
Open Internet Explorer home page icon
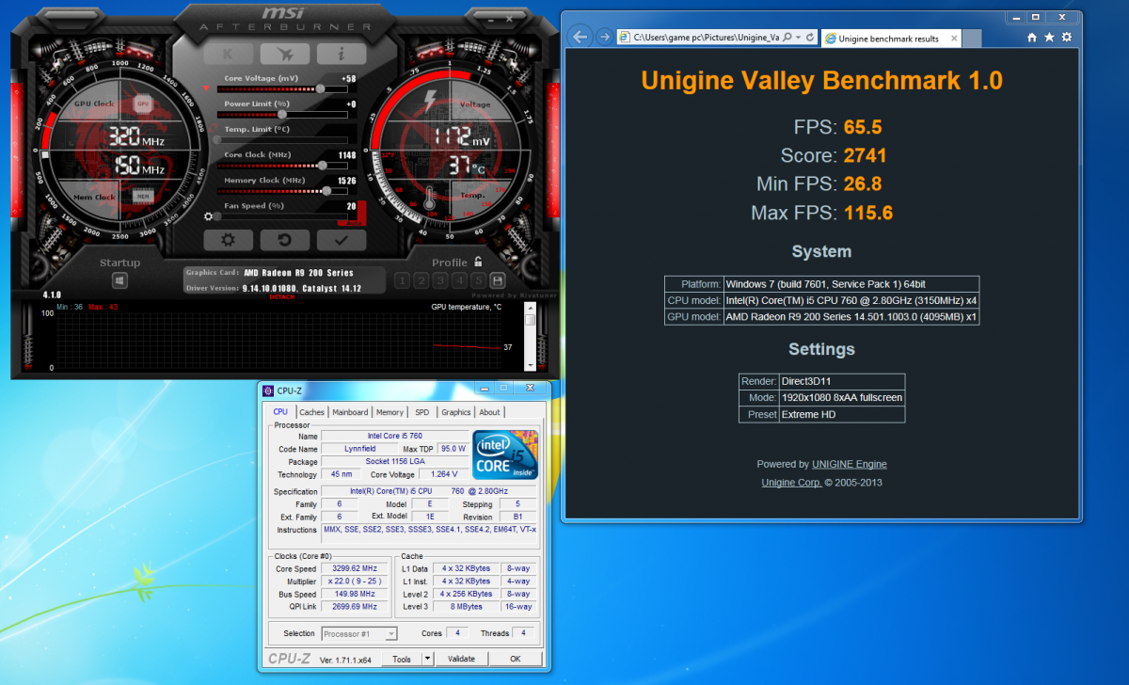(x=1032, y=37)
